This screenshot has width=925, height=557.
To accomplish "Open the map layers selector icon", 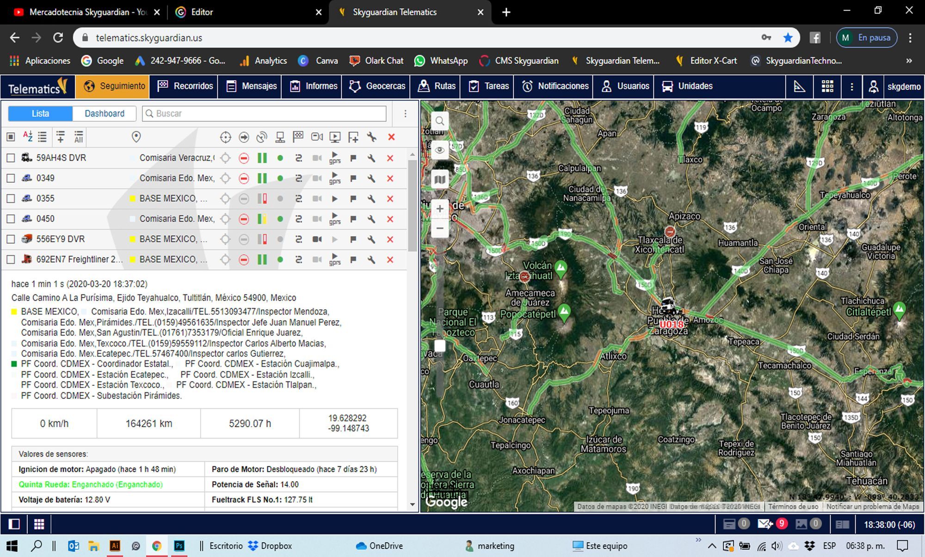I will coord(440,179).
